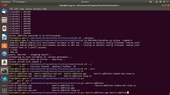Open the clock showing 20:15
This screenshot has width=170, height=95.
pyautogui.click(x=85, y=2)
